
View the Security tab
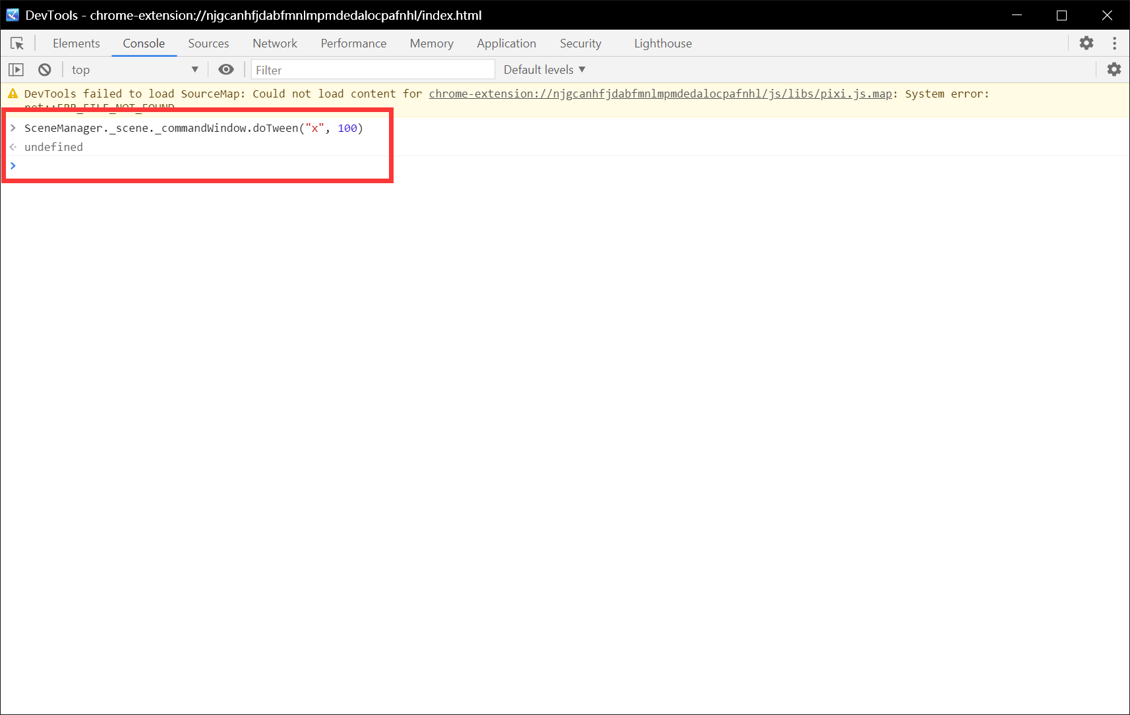(x=580, y=43)
